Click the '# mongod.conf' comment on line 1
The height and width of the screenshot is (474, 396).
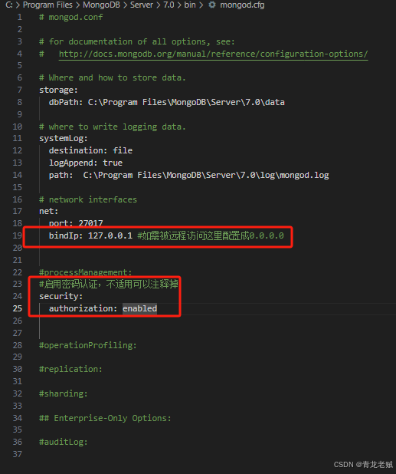coord(71,17)
